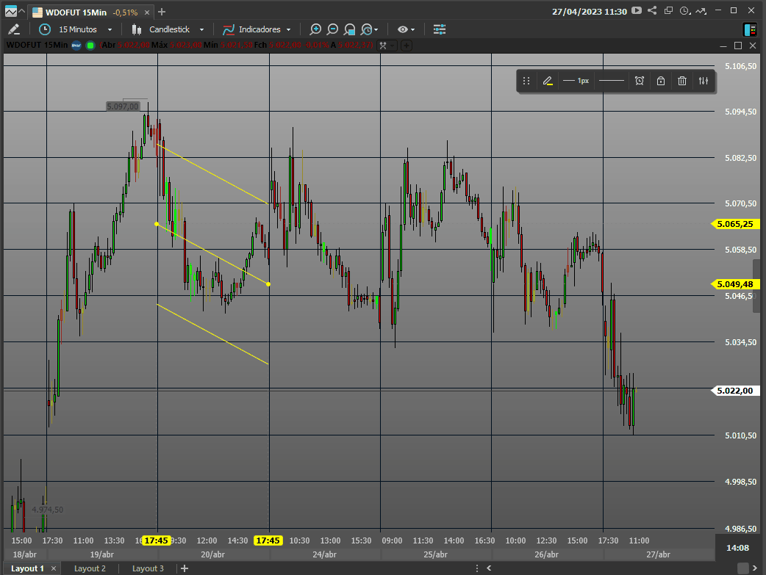Switch to the Layout 3 tab
766x575 pixels.
pyautogui.click(x=148, y=568)
